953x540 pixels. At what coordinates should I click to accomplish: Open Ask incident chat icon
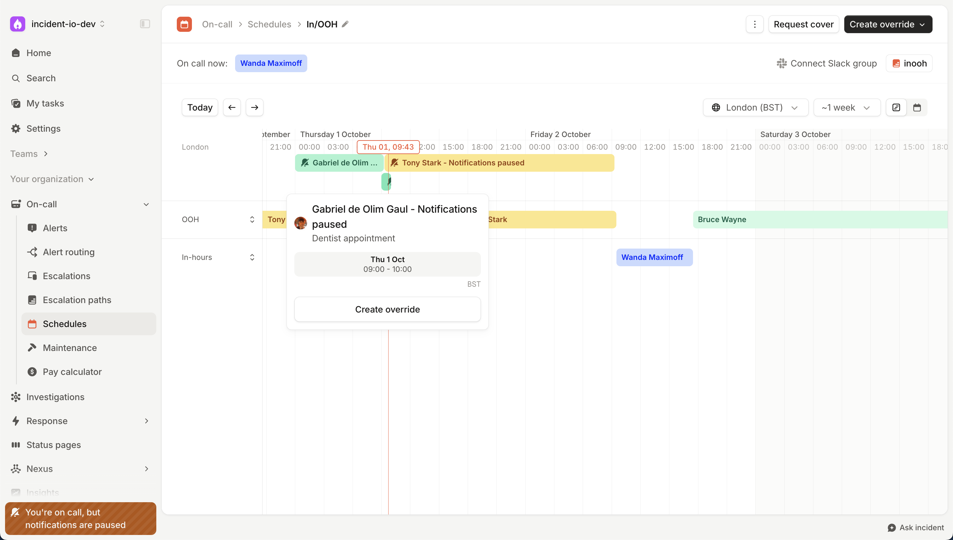[x=892, y=527]
